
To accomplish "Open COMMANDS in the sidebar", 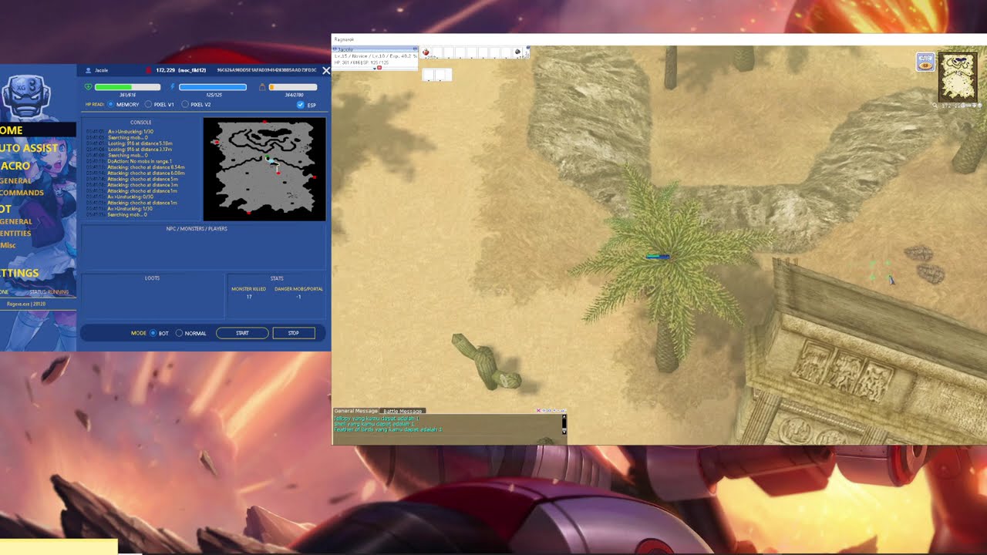I will tap(22, 193).
